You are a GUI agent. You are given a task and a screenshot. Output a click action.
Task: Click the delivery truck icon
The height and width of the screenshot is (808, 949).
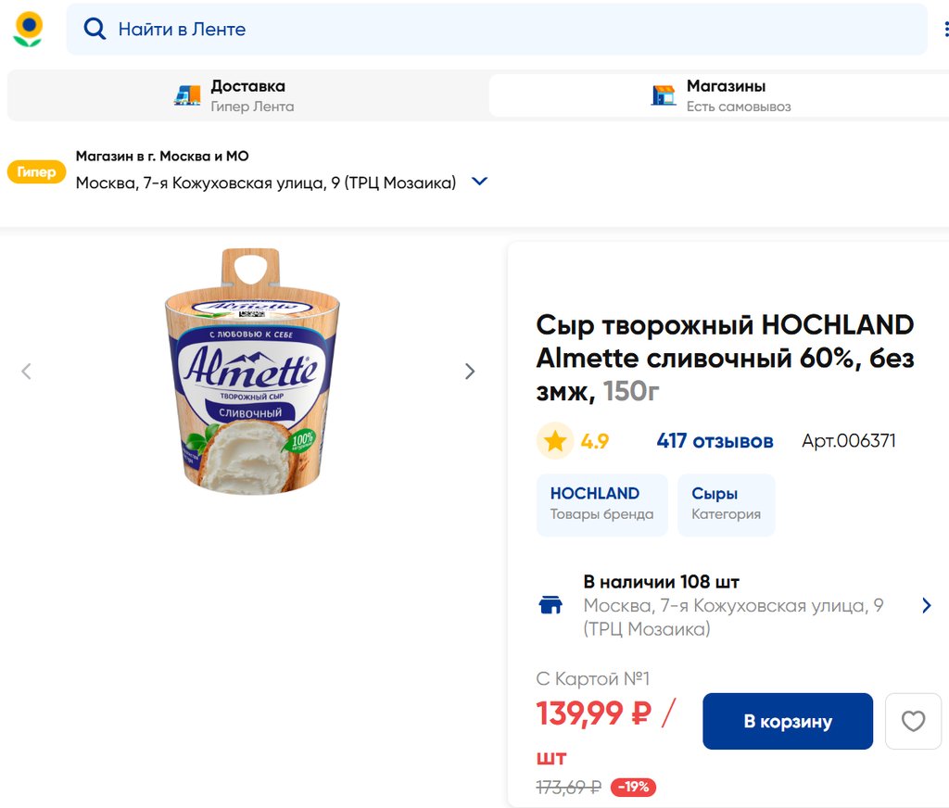point(187,95)
